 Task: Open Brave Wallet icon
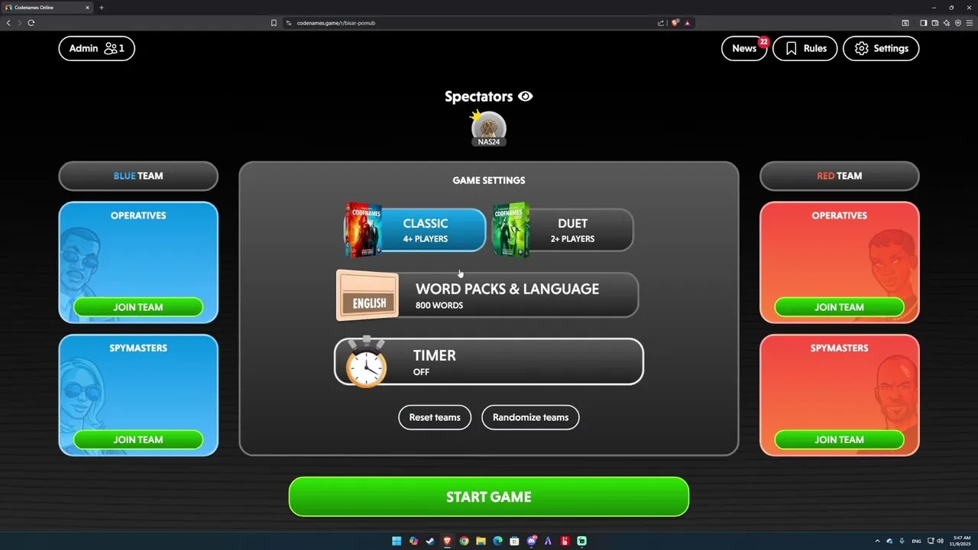click(x=935, y=23)
